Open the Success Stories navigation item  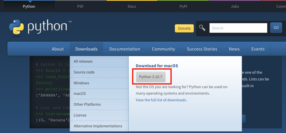pyautogui.click(x=202, y=49)
